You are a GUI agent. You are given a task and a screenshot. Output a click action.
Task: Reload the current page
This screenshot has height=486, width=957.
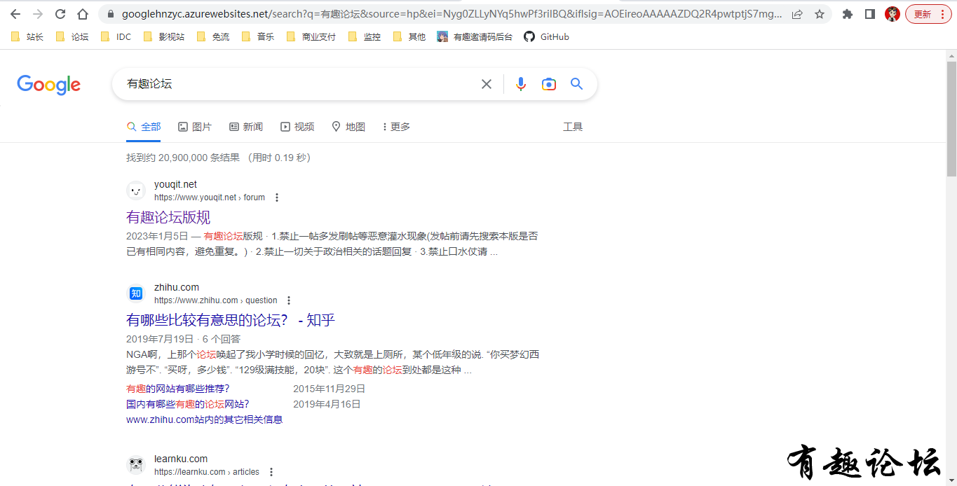click(60, 14)
